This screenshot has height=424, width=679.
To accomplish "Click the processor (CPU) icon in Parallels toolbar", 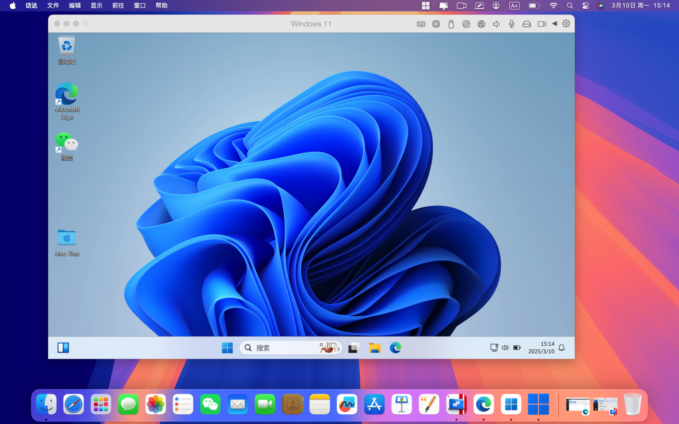I will point(436,24).
